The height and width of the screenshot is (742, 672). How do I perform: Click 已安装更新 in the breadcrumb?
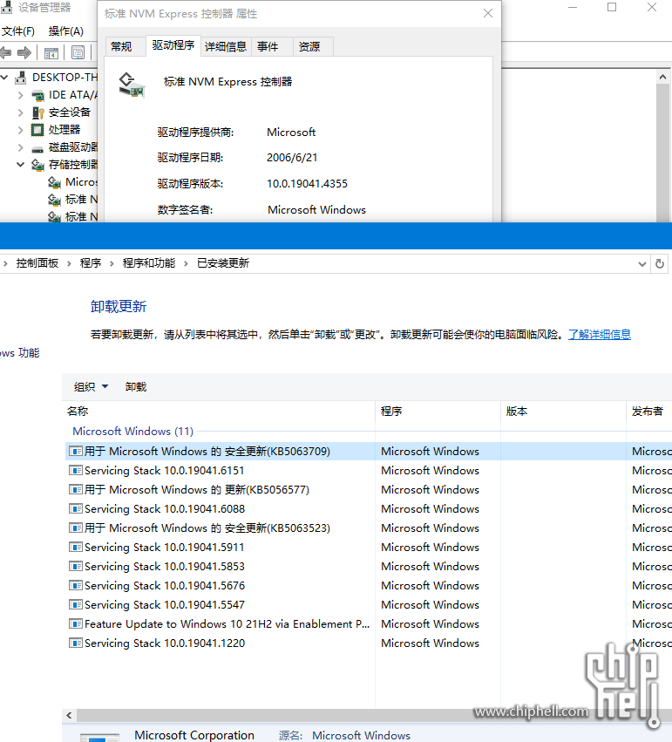point(223,263)
